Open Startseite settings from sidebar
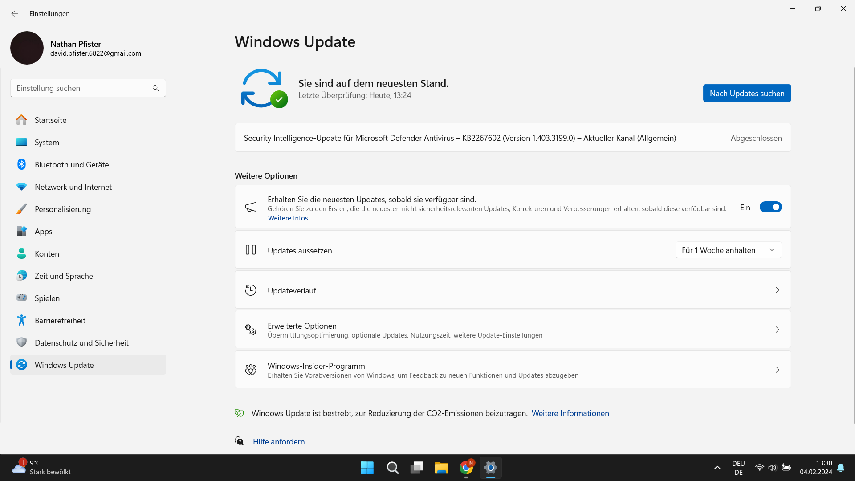 click(x=50, y=120)
